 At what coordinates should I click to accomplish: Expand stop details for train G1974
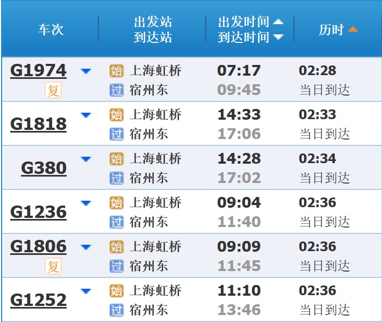pyautogui.click(x=86, y=71)
